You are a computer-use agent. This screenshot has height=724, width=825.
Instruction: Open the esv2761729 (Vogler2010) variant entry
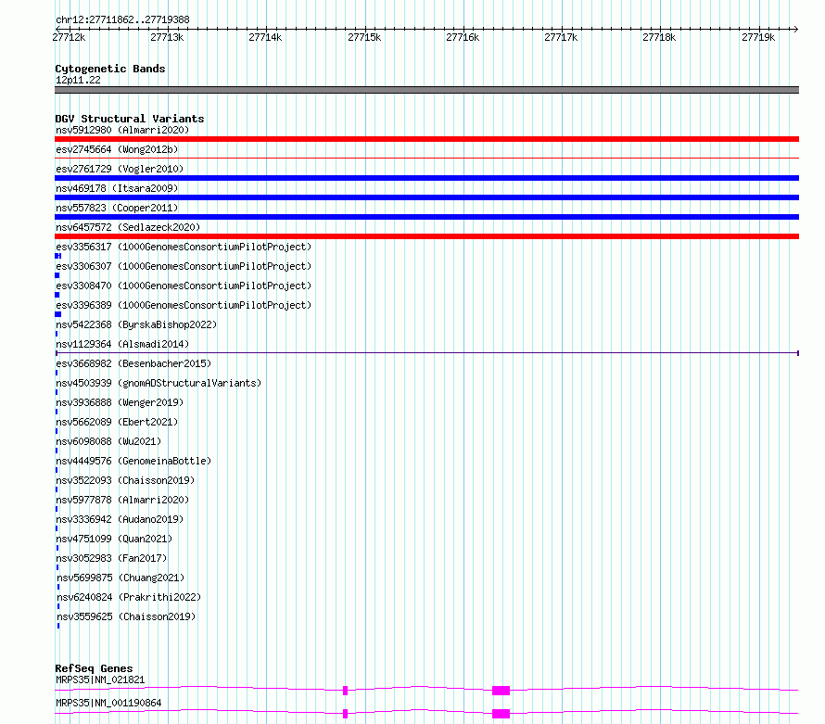pyautogui.click(x=120, y=169)
